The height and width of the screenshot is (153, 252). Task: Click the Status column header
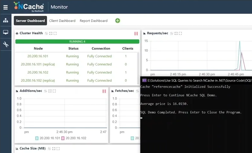[73, 48]
